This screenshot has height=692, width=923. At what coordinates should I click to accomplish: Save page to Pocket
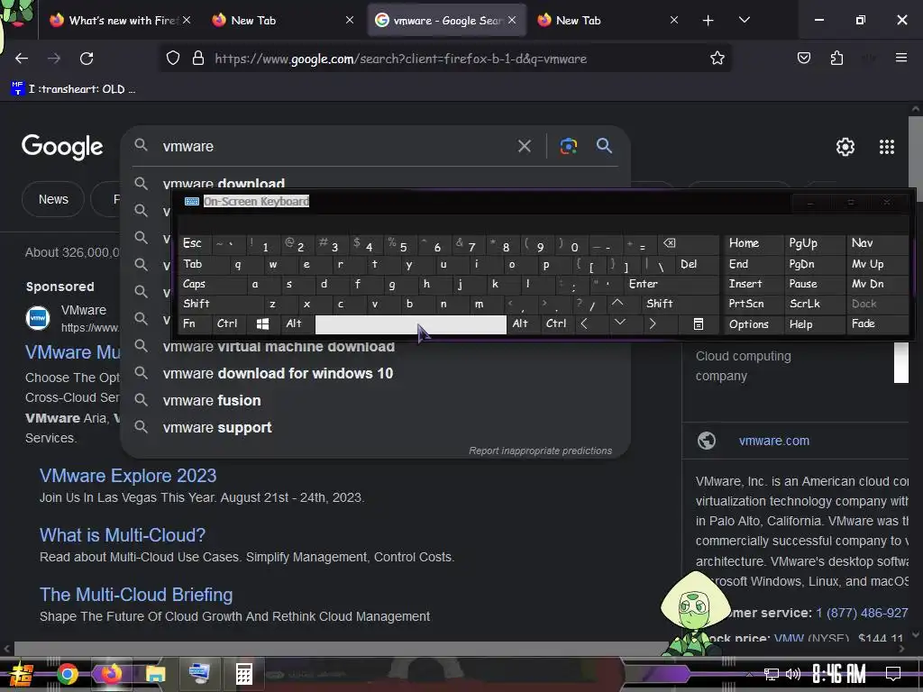803,58
